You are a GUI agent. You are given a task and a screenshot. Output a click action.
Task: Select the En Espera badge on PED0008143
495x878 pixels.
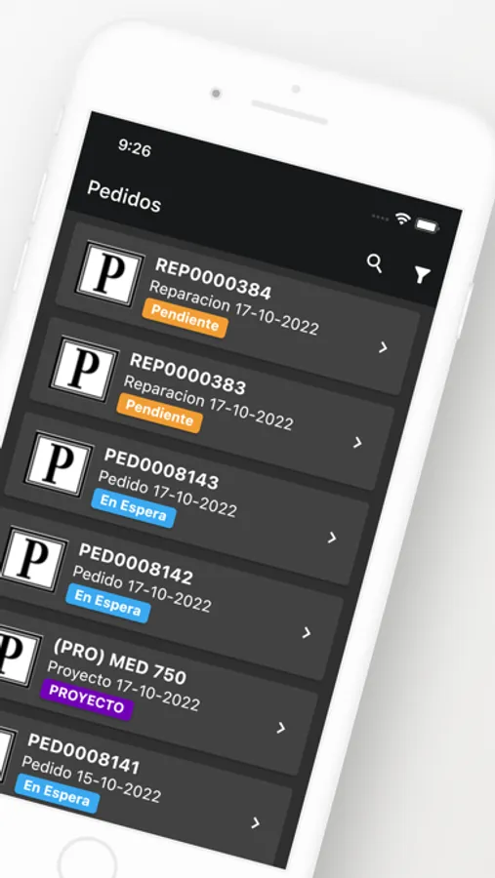coord(134,508)
